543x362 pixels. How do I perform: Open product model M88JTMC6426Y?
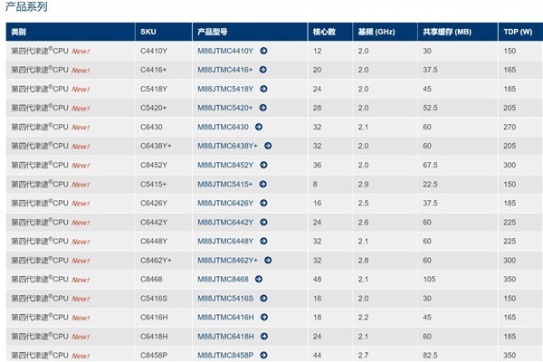pyautogui.click(x=225, y=203)
